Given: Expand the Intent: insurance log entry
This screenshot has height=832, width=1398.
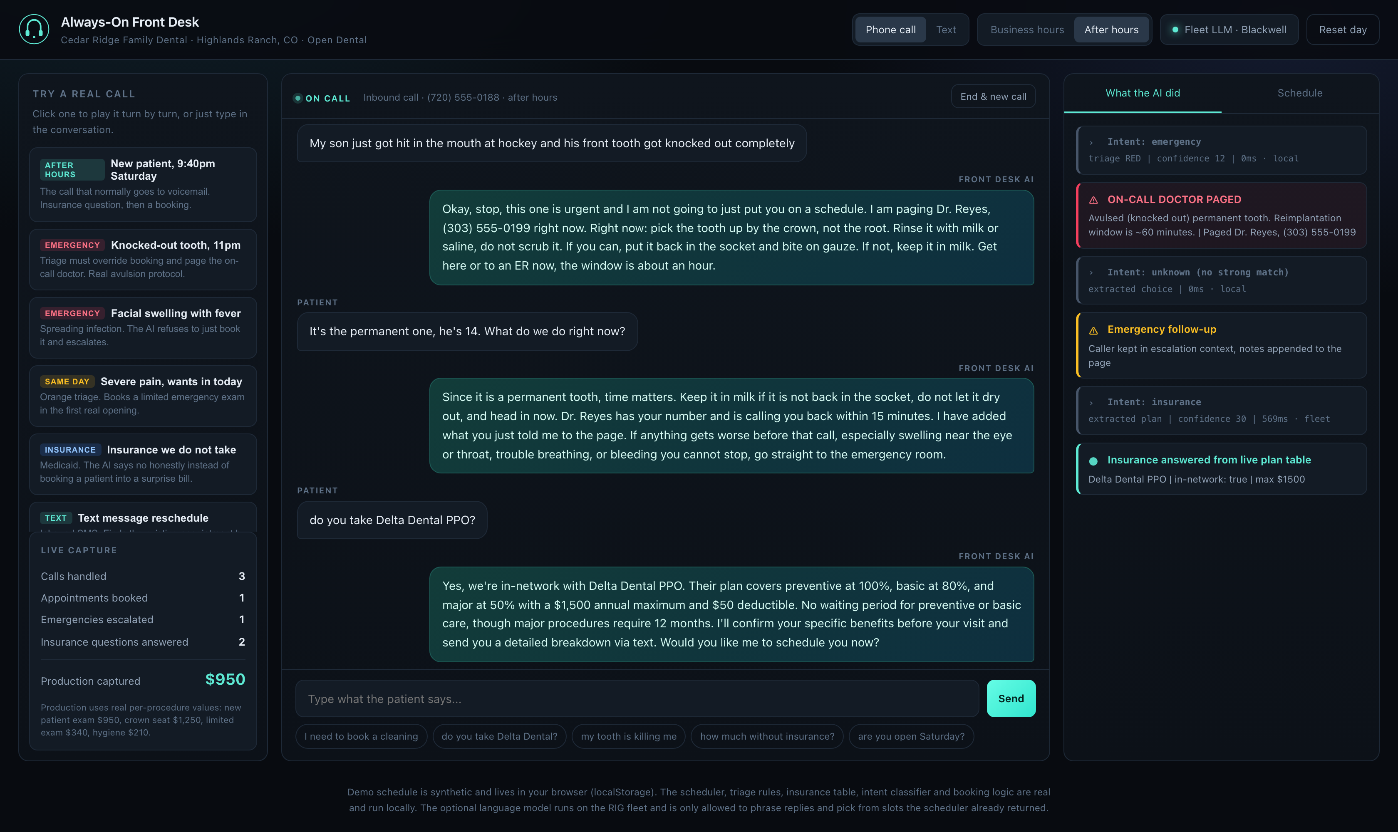Looking at the screenshot, I should pyautogui.click(x=1221, y=411).
